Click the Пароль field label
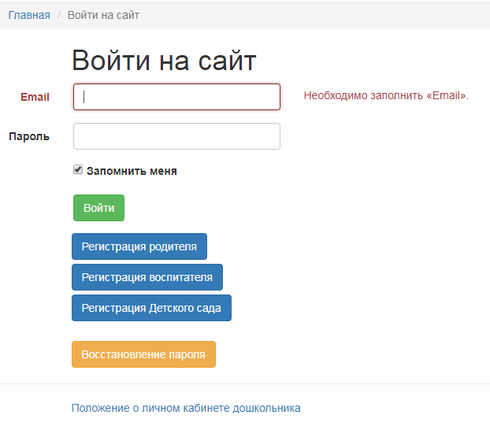Image resolution: width=490 pixels, height=426 pixels. click(x=29, y=136)
